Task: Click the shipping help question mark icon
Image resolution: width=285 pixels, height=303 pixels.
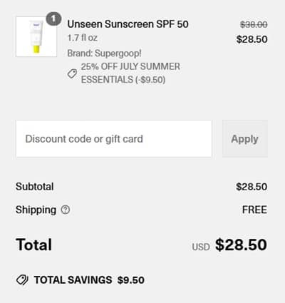Action: click(66, 210)
